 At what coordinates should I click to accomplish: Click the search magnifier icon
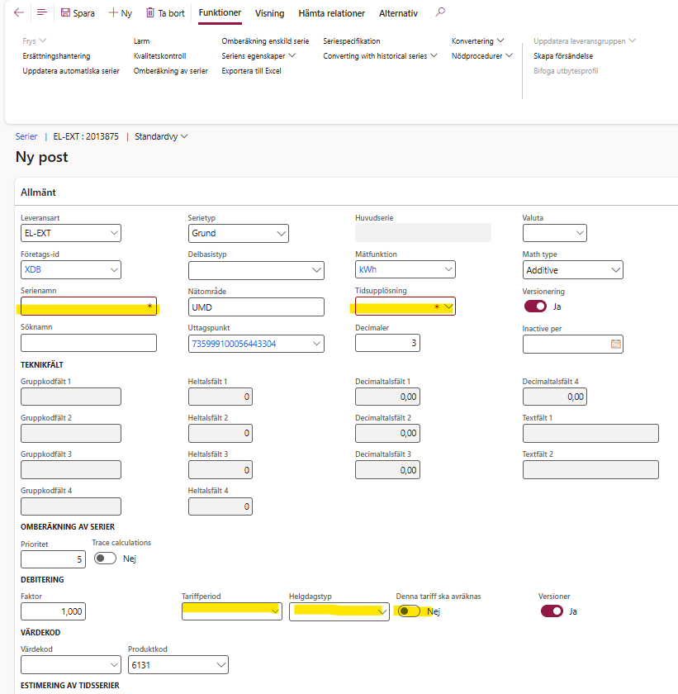click(x=440, y=13)
